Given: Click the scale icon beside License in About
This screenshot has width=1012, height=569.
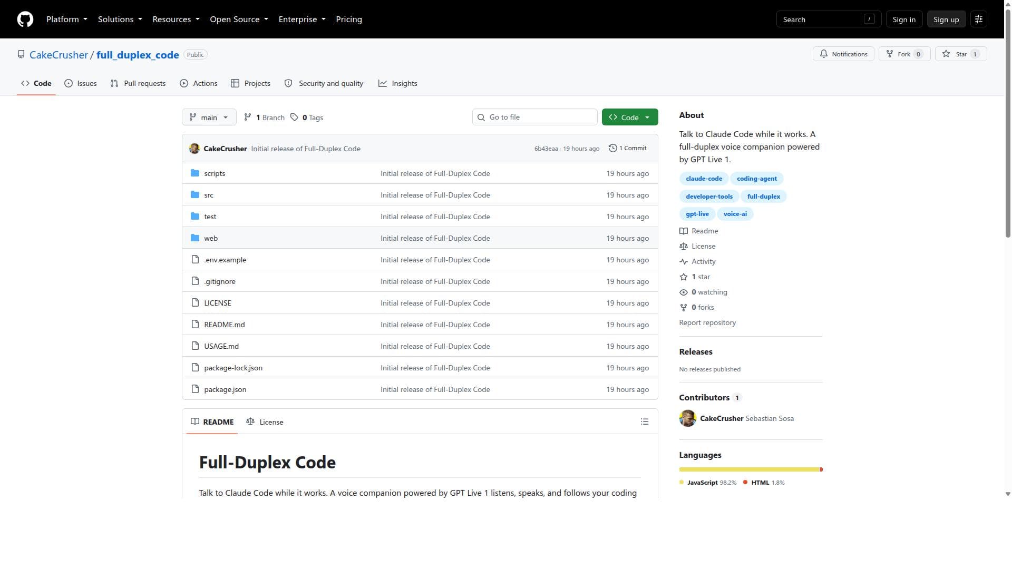Looking at the screenshot, I should tap(684, 247).
